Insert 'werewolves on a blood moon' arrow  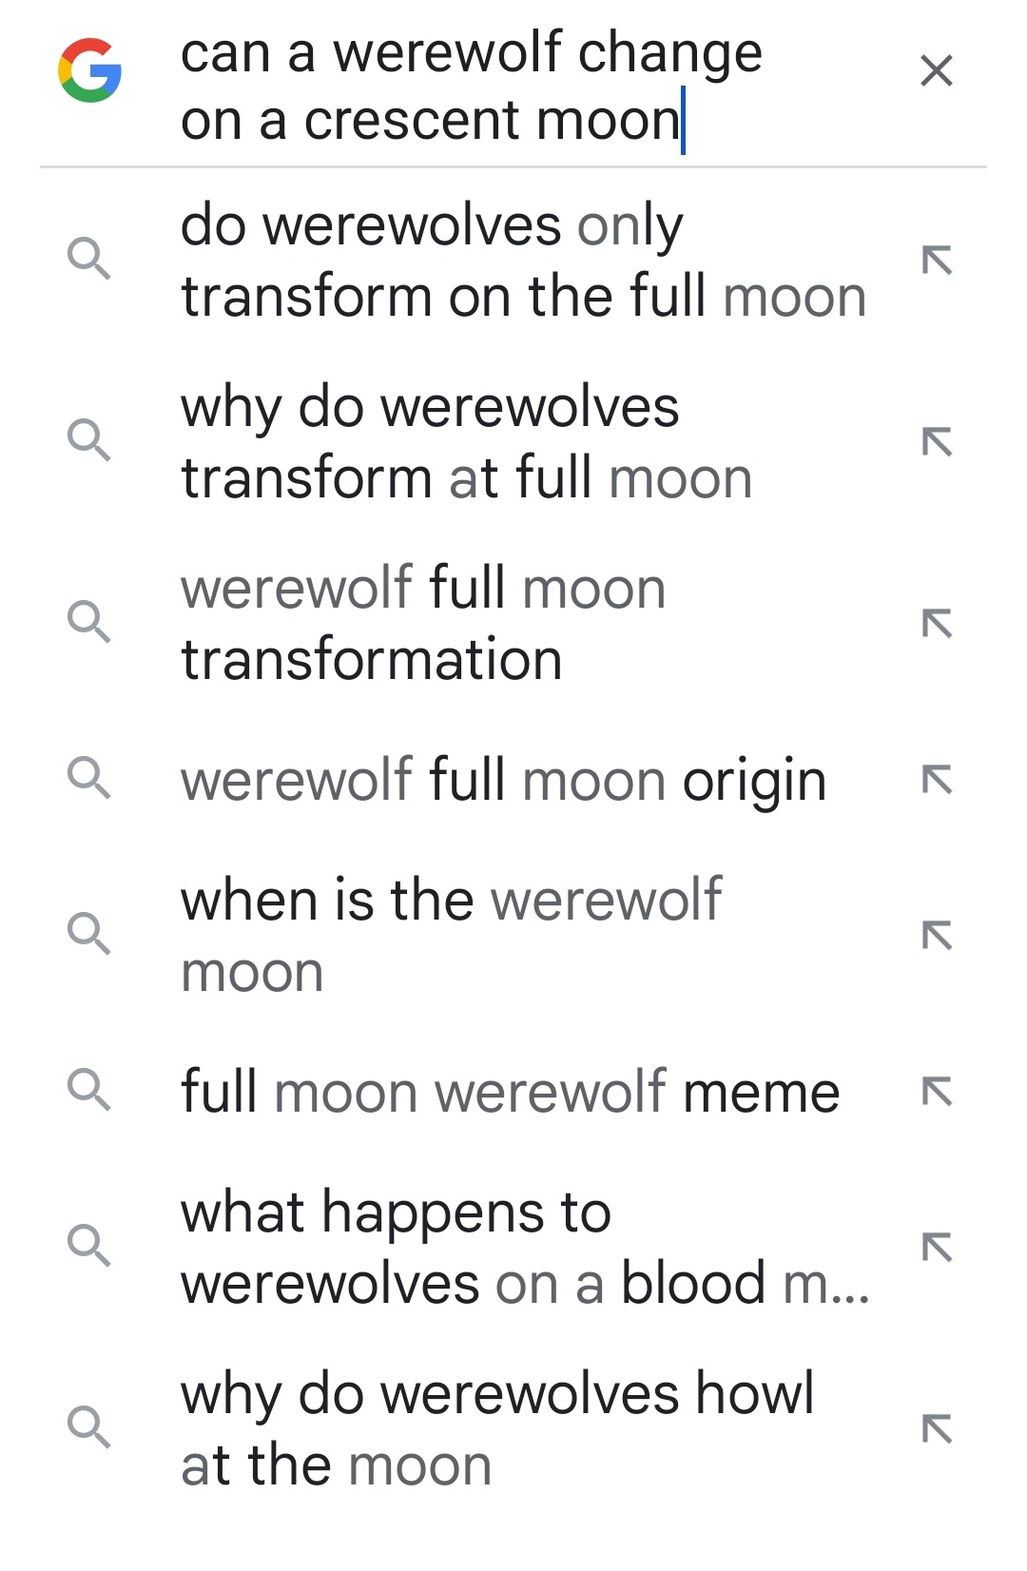click(937, 1247)
